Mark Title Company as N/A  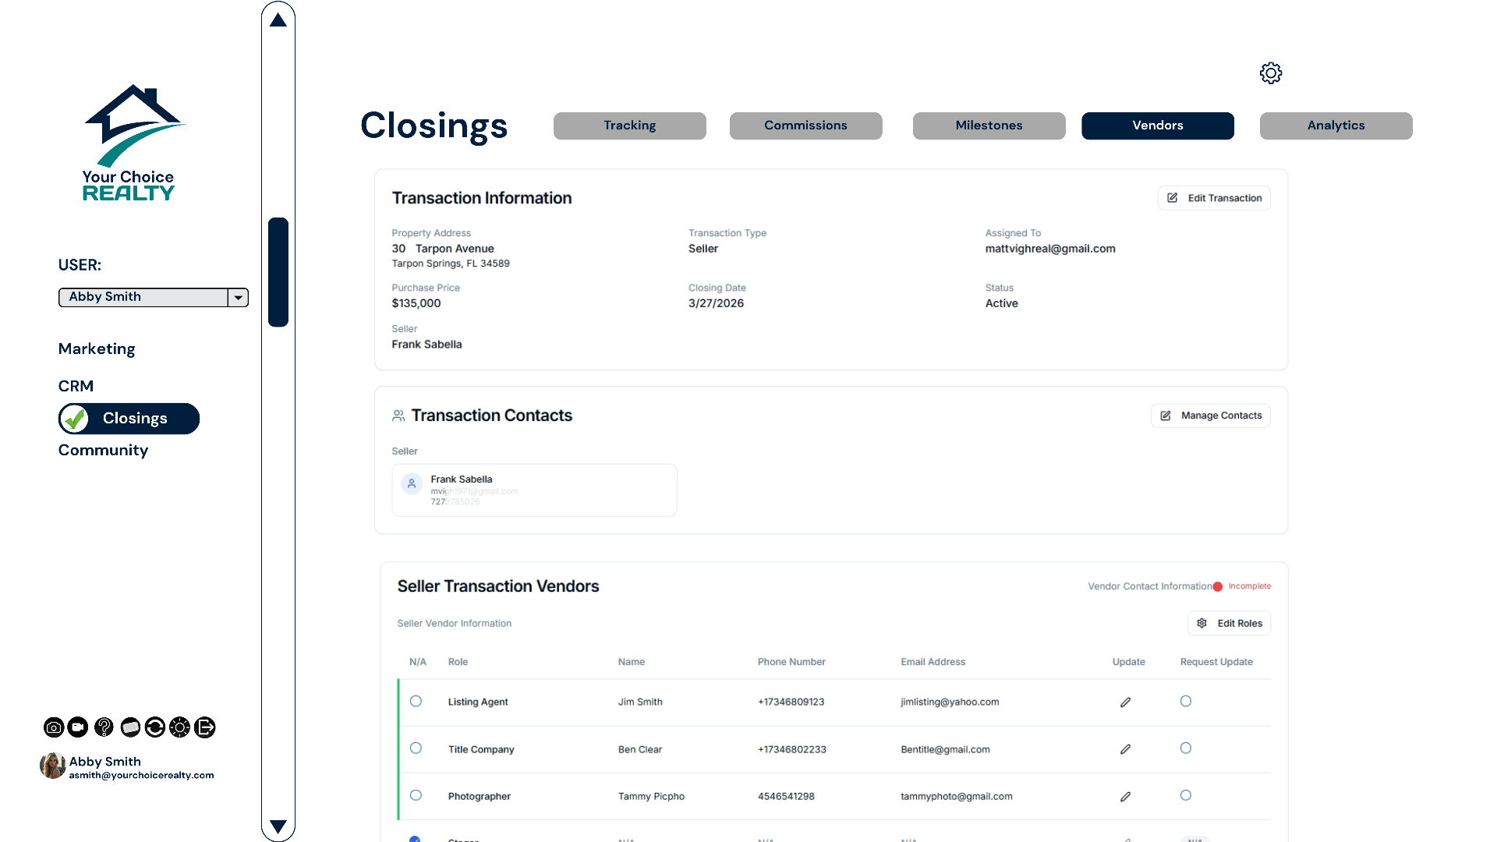pyautogui.click(x=416, y=748)
